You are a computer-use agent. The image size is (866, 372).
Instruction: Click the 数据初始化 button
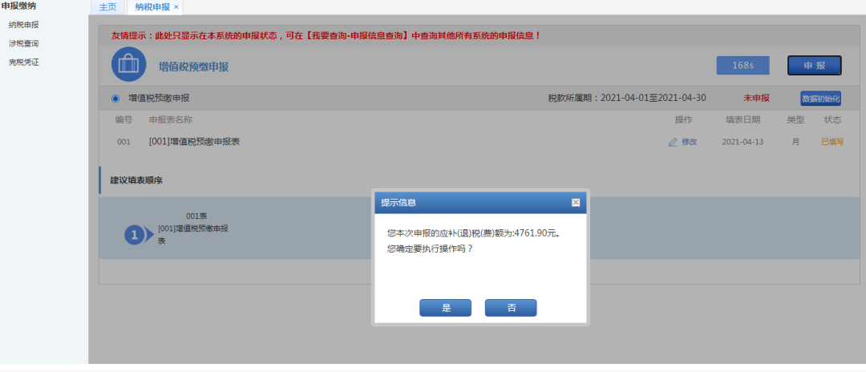pyautogui.click(x=821, y=99)
